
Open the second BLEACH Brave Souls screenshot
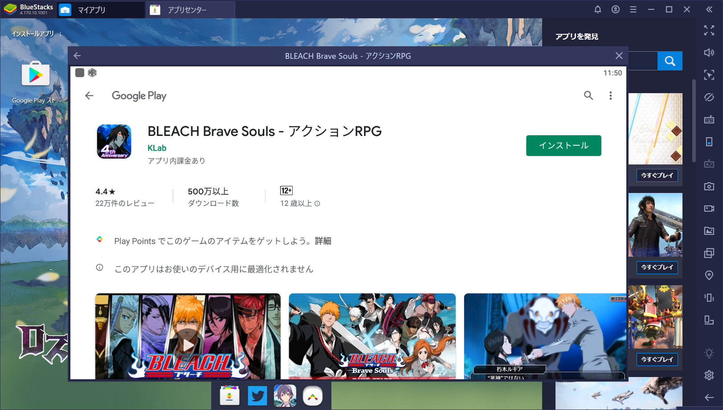pyautogui.click(x=372, y=336)
